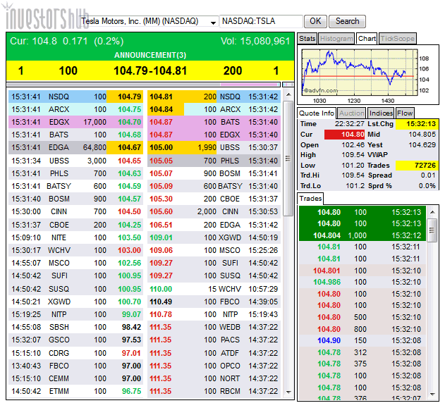The width and height of the screenshot is (445, 415).
Task: Select the Trades tab
Action: click(x=310, y=199)
